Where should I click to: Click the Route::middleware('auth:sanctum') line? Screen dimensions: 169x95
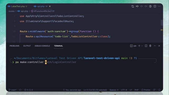59,31
